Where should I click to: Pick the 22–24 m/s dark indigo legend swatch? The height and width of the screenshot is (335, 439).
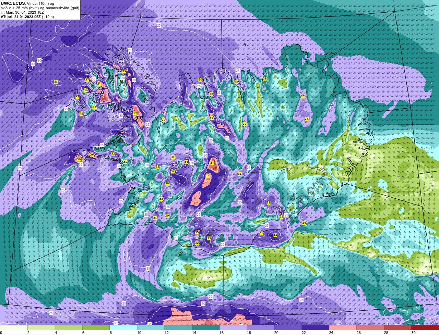[x=316, y=328]
